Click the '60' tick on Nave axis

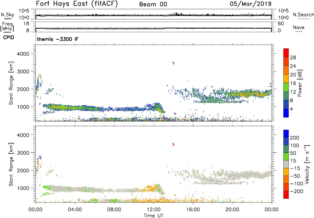pyautogui.click(x=281, y=24)
